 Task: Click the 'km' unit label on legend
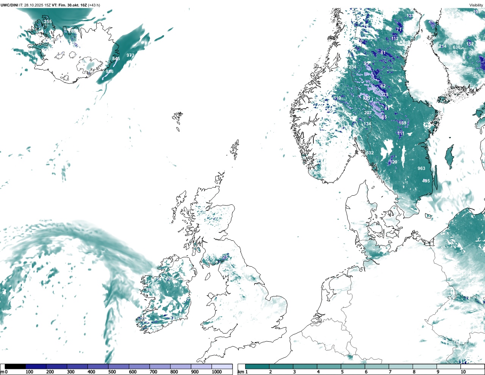click(x=241, y=372)
